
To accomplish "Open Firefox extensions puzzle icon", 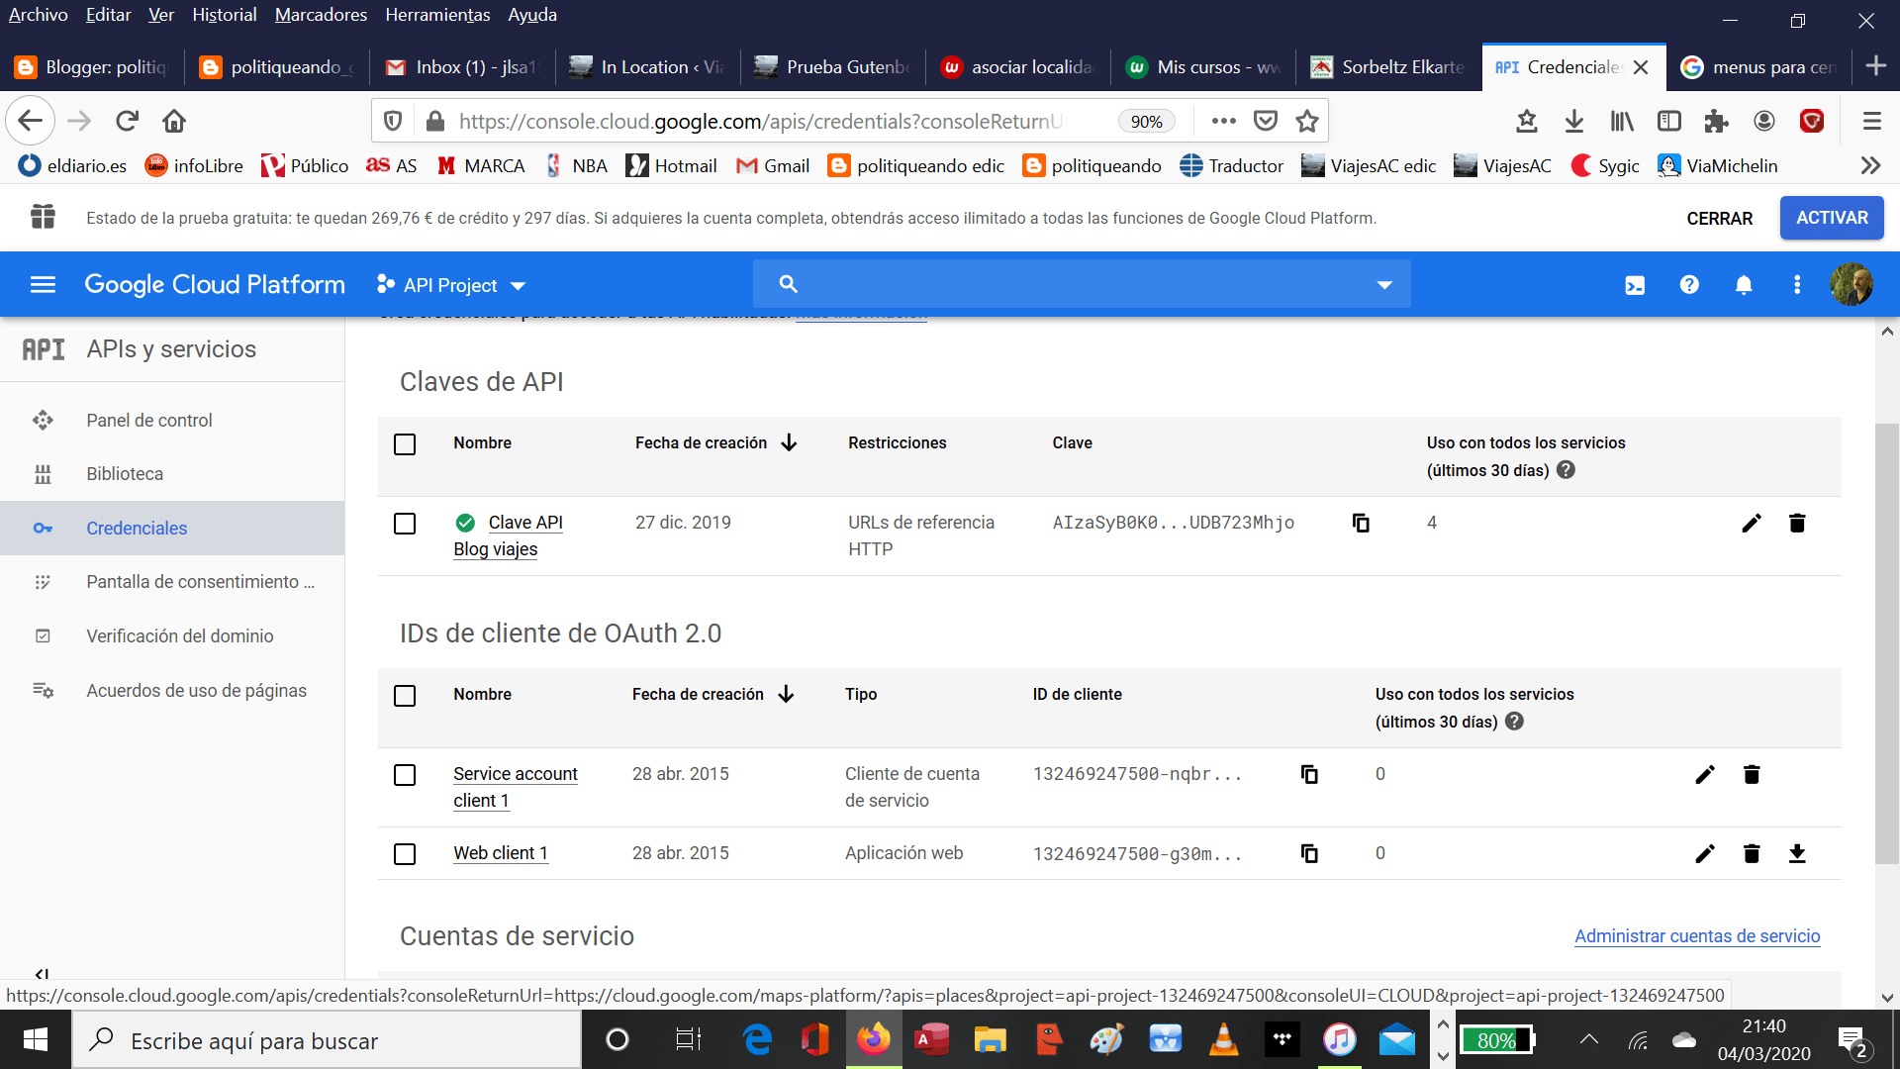I will click(1716, 121).
